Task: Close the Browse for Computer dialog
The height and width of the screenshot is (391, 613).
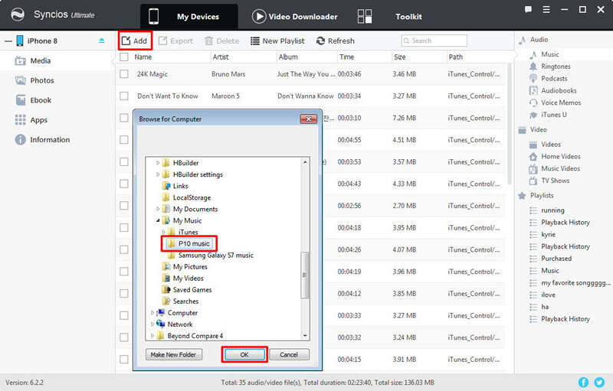Action: pos(309,119)
